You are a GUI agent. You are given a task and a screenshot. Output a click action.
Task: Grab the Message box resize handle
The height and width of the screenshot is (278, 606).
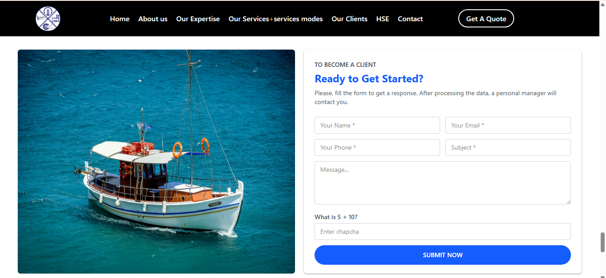click(568, 202)
